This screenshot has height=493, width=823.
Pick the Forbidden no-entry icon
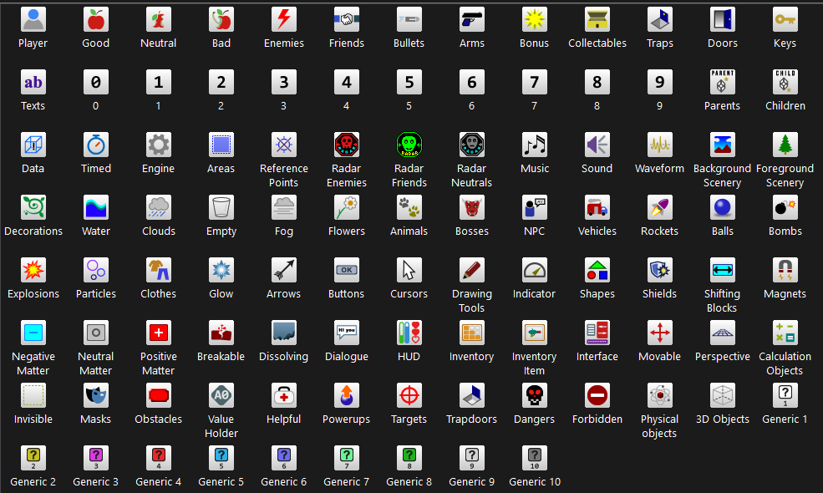(x=597, y=396)
